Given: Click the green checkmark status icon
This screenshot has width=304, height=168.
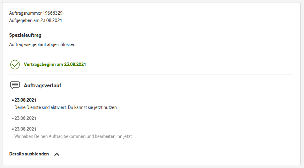Looking at the screenshot, I should 15,65.
